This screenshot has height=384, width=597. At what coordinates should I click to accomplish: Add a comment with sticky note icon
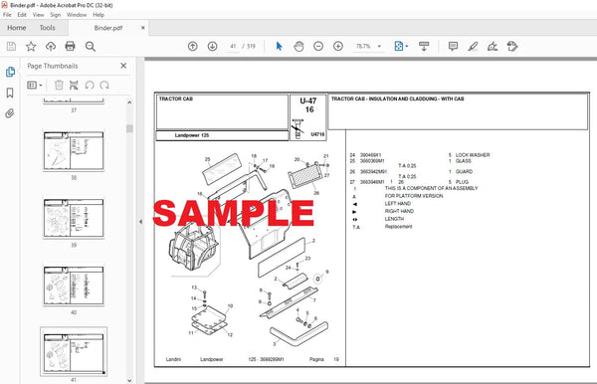453,47
